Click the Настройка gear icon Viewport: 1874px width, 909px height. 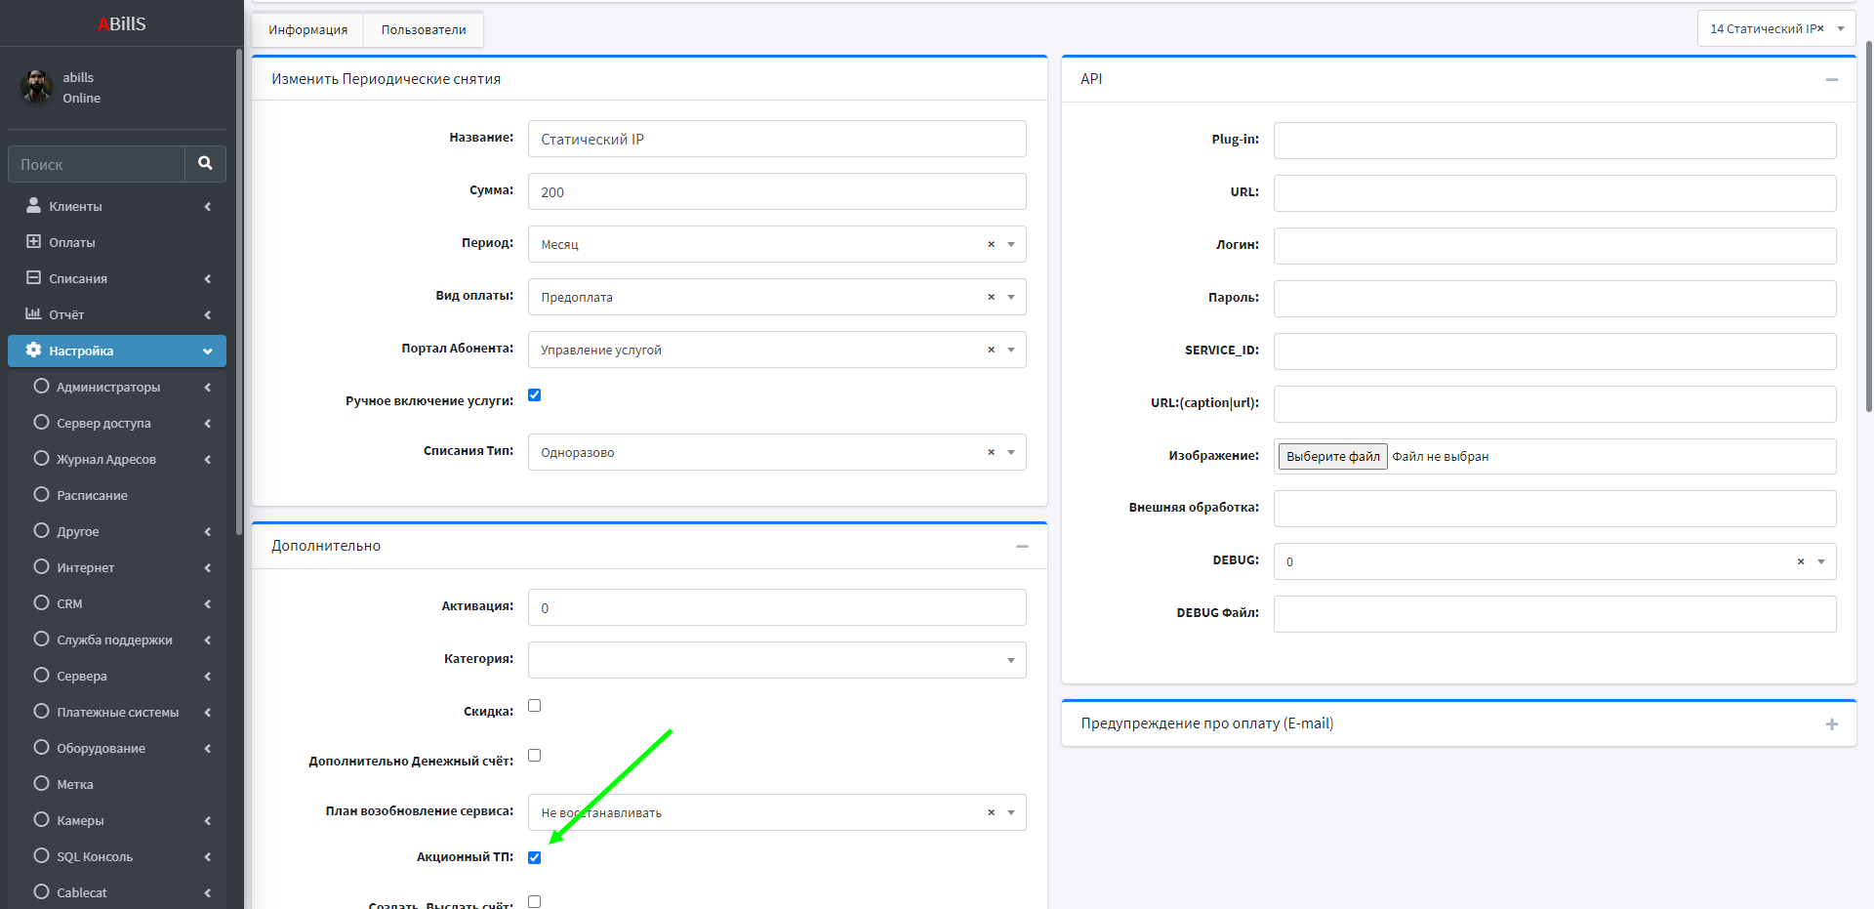(x=33, y=351)
